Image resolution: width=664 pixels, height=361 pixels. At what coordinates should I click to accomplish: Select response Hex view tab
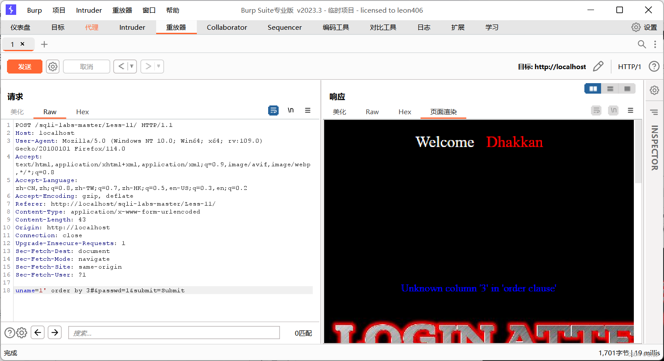pos(405,112)
